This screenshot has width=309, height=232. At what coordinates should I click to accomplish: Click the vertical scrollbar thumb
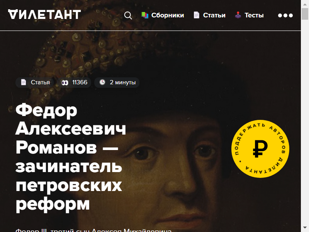[x=305, y=14]
